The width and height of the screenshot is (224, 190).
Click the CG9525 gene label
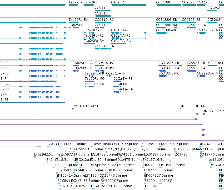tap(188, 2)
